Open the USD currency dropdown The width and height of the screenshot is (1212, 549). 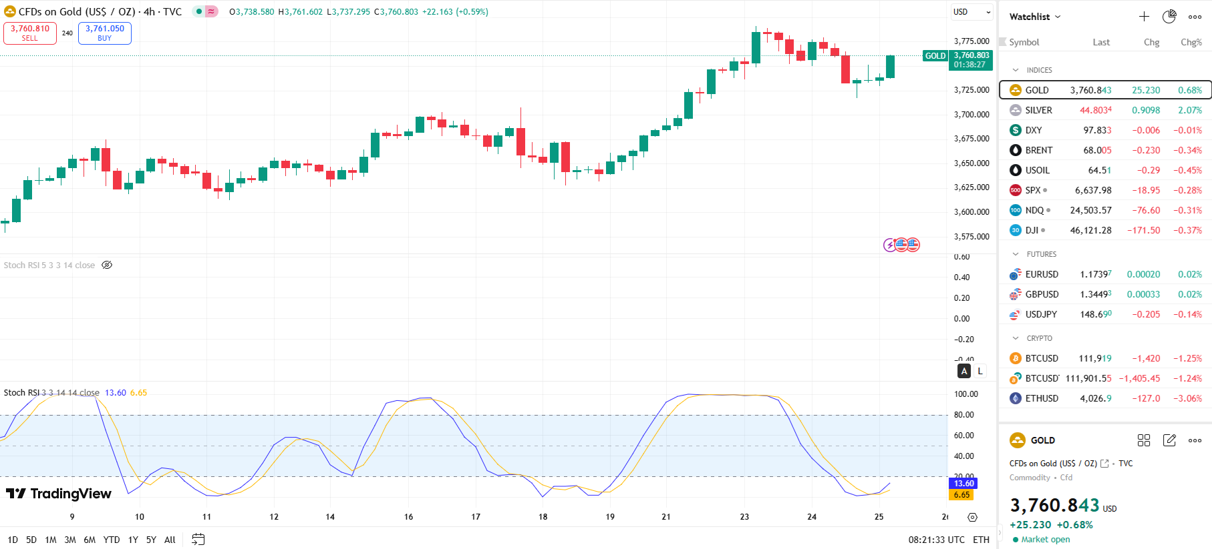[971, 12]
